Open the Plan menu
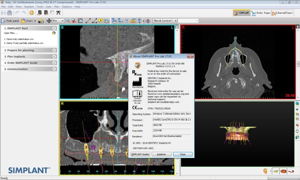Viewport: 300px width, 180px height. [x=57, y=7]
